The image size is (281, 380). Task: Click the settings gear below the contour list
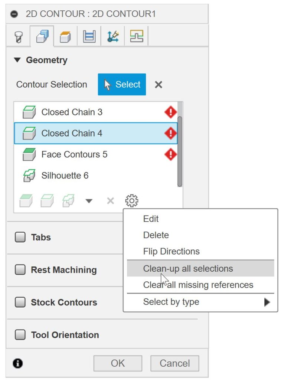tap(132, 201)
